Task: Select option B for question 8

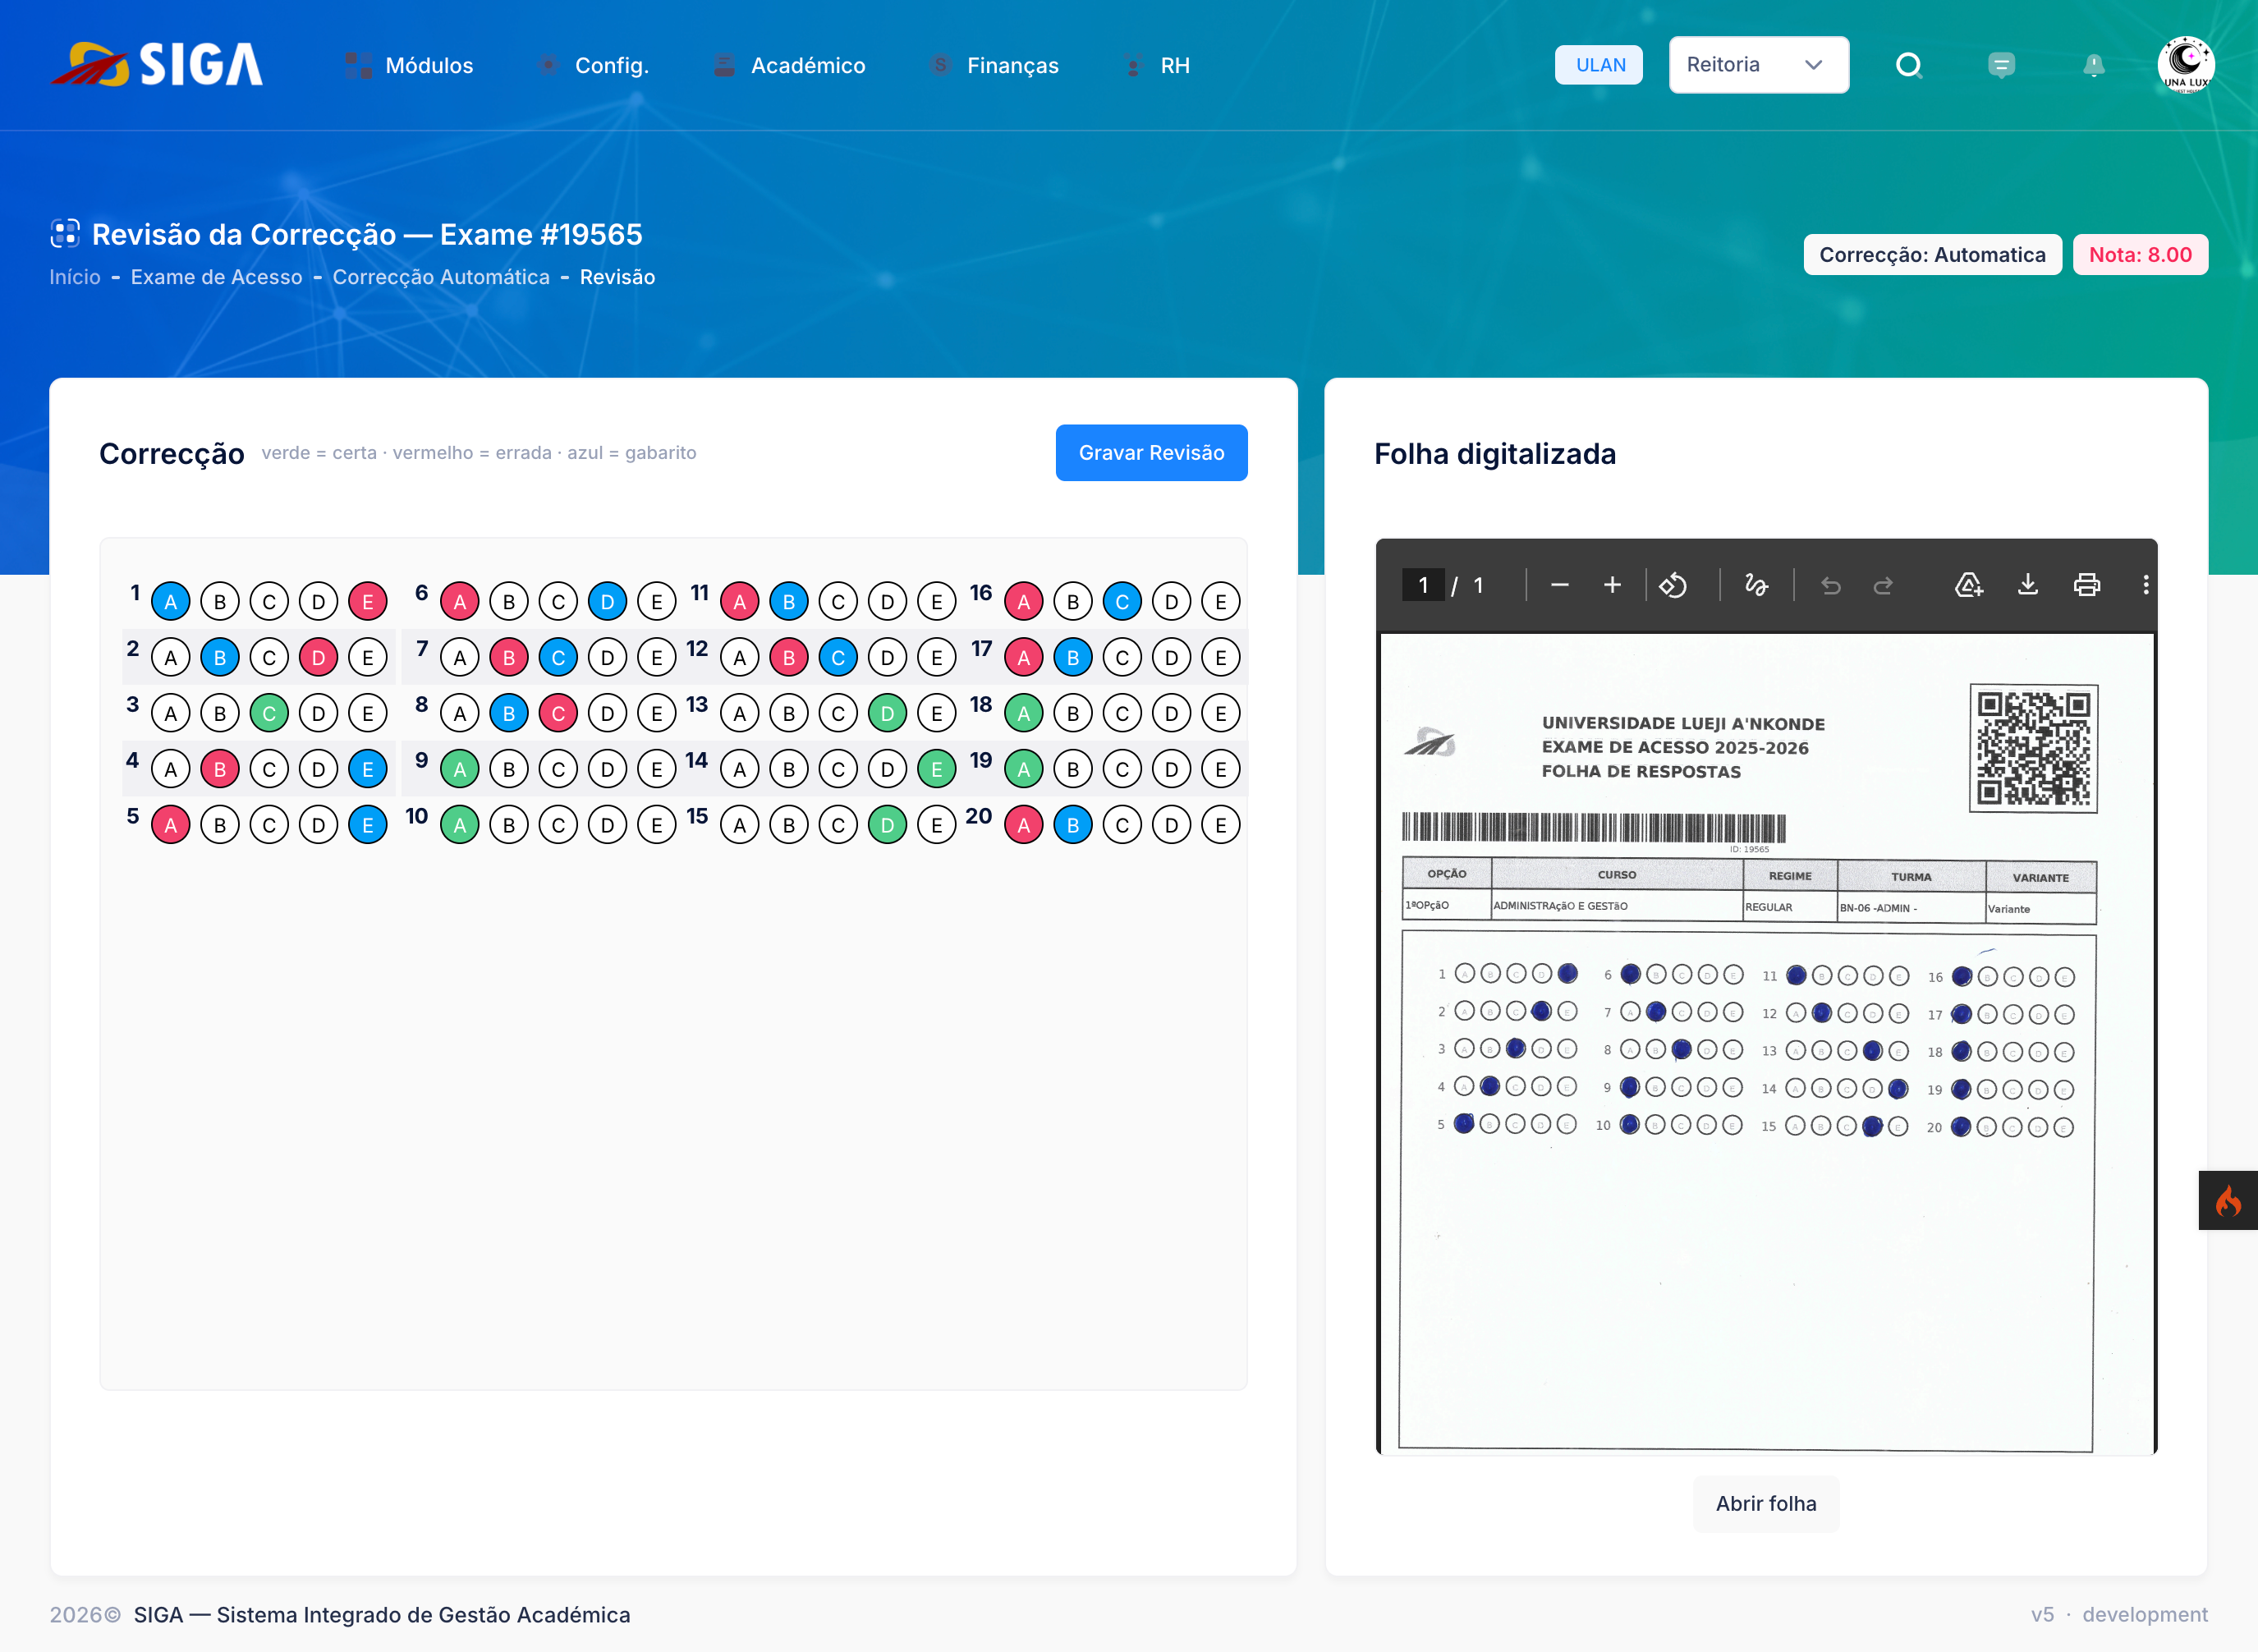Action: pos(509,714)
